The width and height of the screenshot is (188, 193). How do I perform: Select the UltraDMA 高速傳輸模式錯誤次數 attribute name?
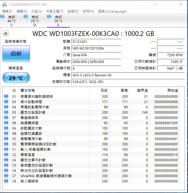click(x=46, y=176)
